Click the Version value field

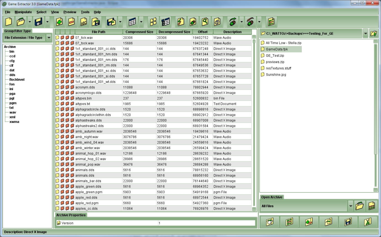(207, 223)
